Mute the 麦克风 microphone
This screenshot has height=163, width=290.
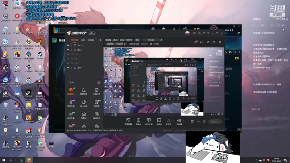(x=169, y=122)
